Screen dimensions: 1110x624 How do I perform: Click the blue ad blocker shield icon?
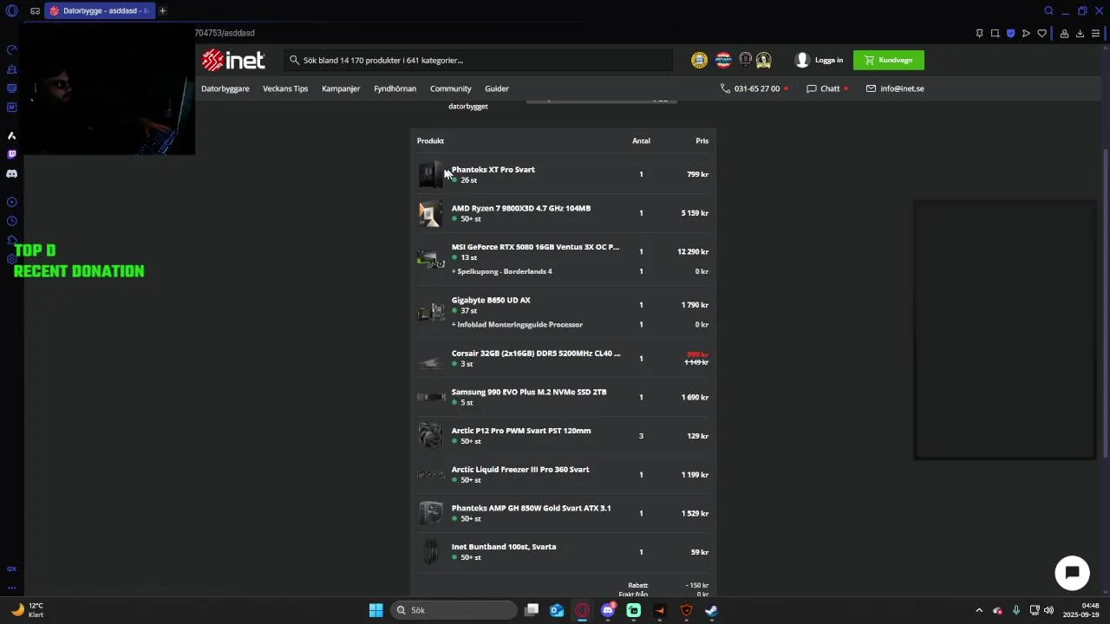pyautogui.click(x=1010, y=34)
